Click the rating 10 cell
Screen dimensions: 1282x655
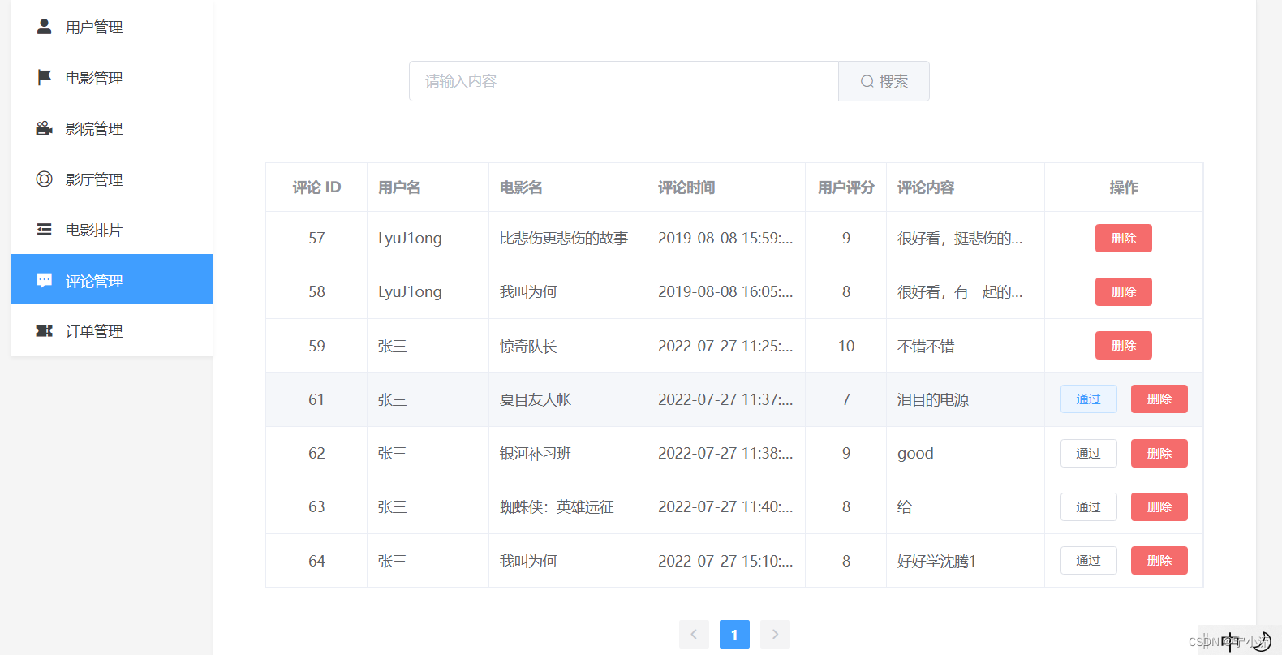click(846, 346)
